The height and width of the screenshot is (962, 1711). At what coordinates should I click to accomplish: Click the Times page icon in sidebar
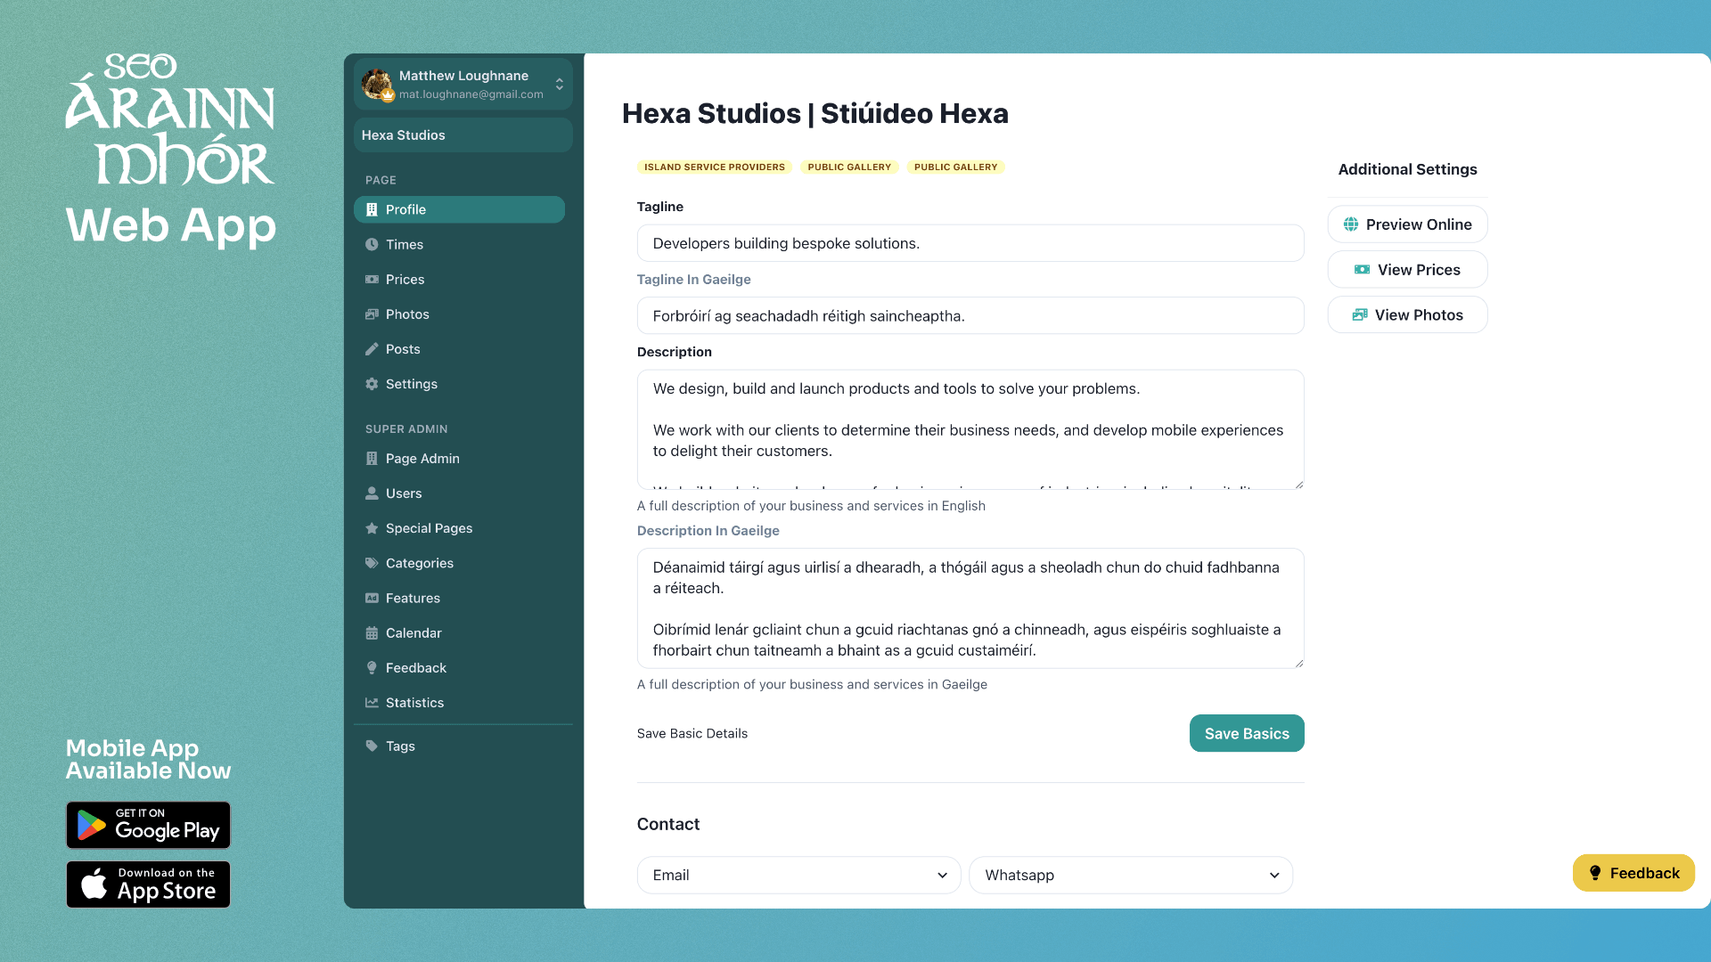pyautogui.click(x=372, y=243)
